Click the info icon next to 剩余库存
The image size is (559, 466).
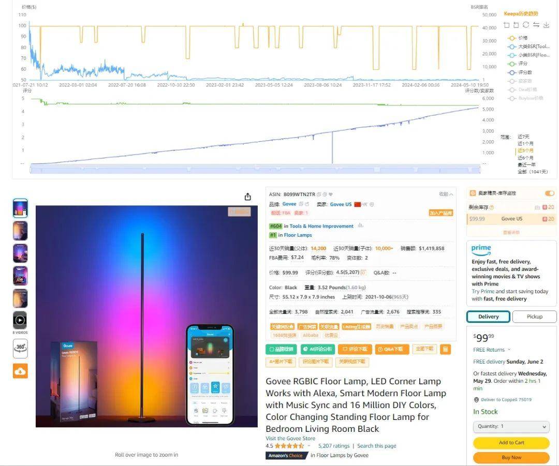[492, 207]
